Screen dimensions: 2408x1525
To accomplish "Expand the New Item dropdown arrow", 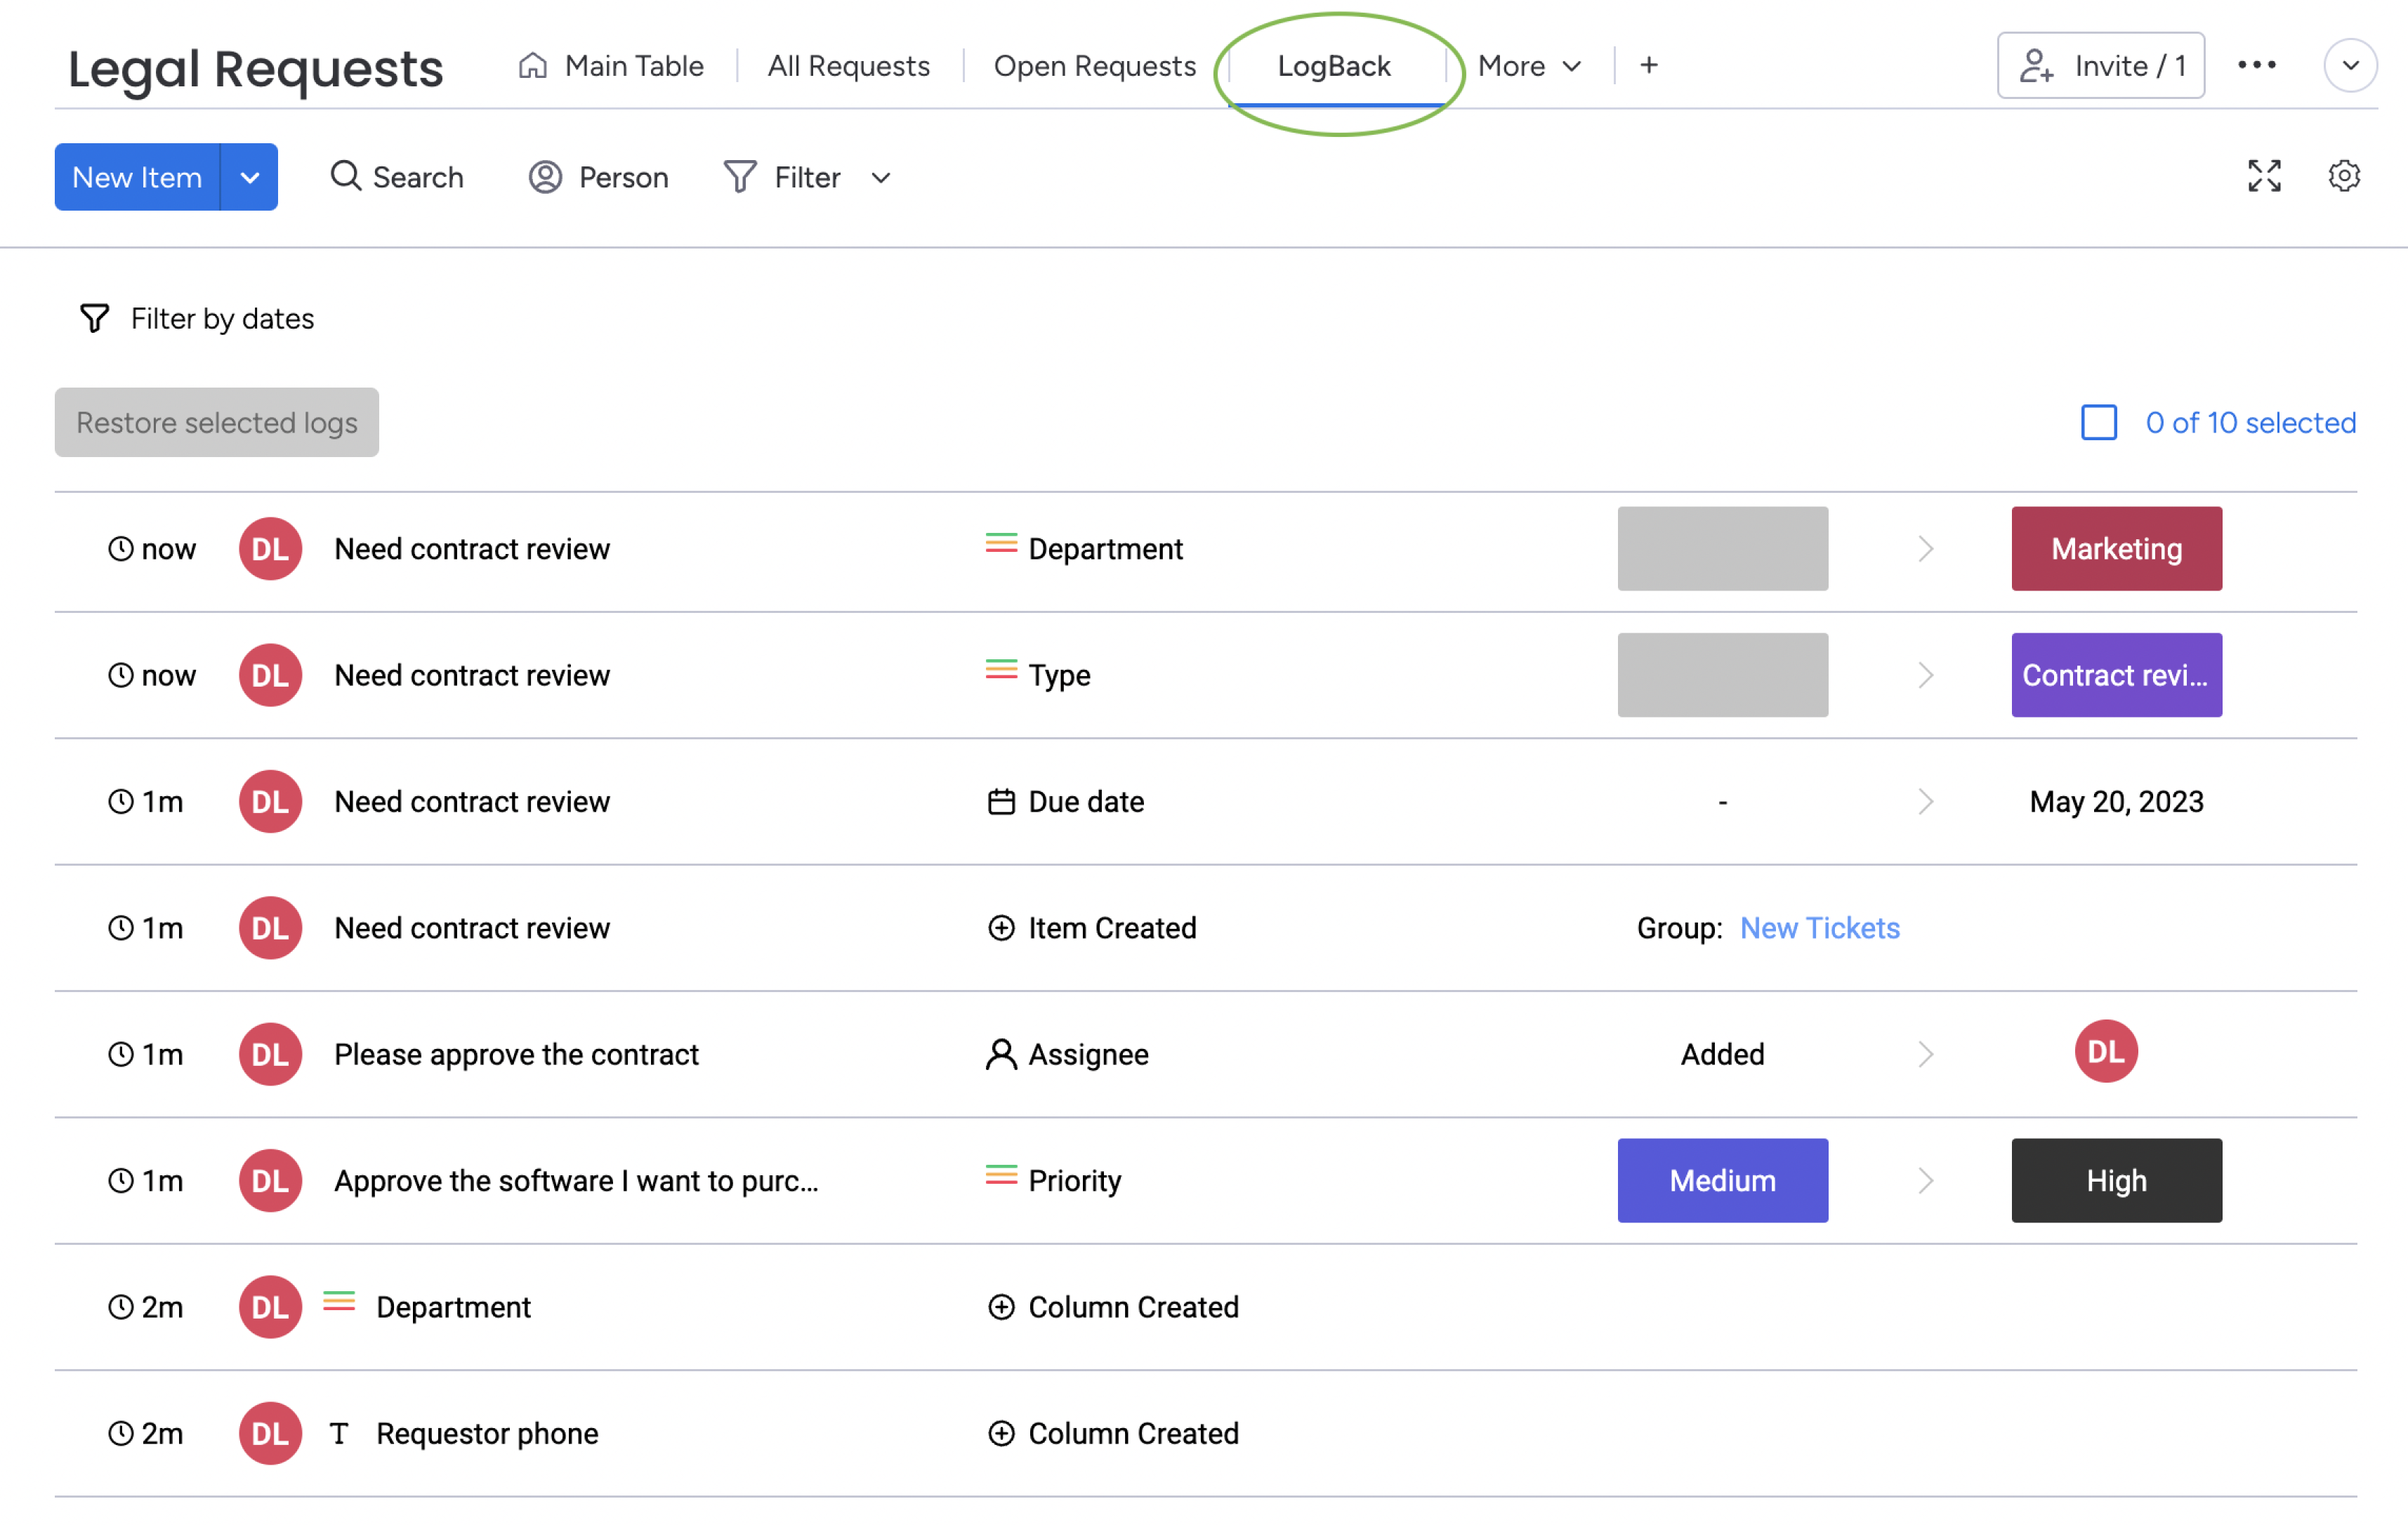I will click(249, 177).
